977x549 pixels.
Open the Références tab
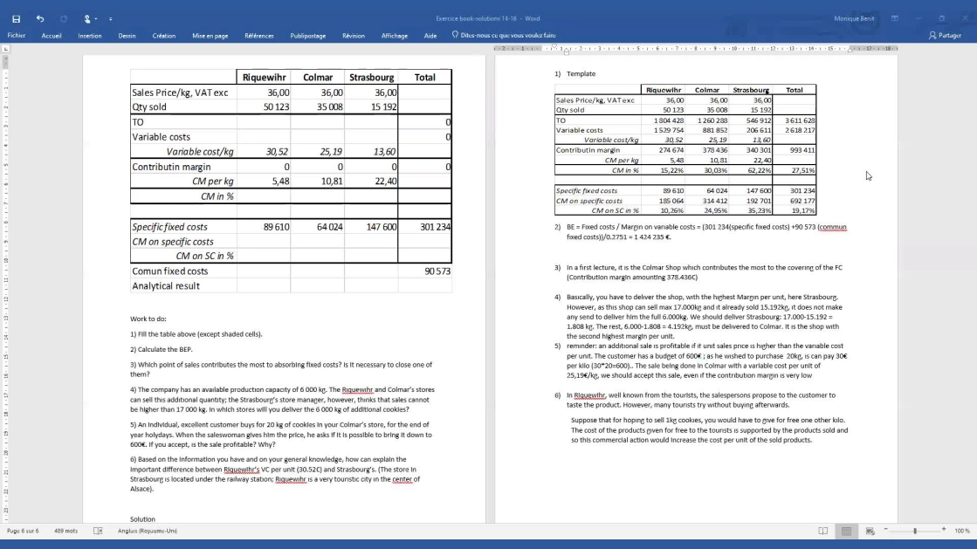point(259,36)
